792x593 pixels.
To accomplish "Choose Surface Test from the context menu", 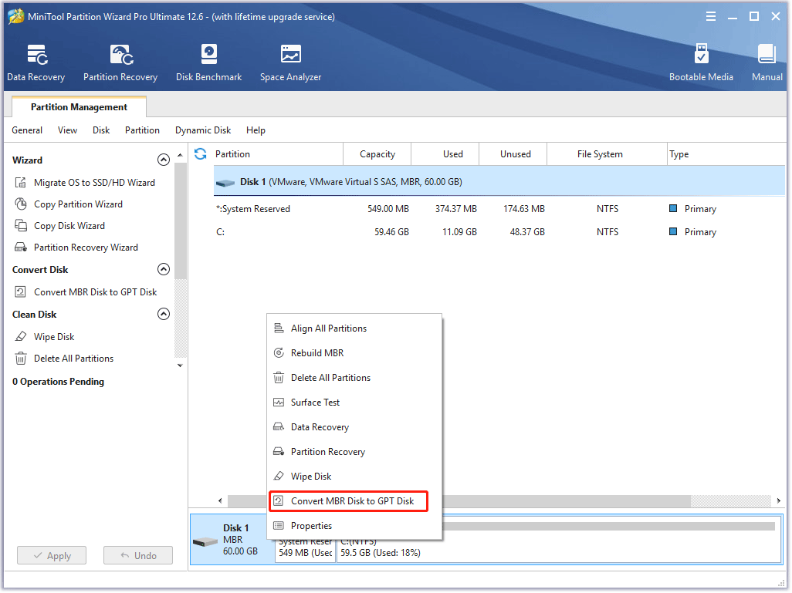I will click(x=354, y=403).
